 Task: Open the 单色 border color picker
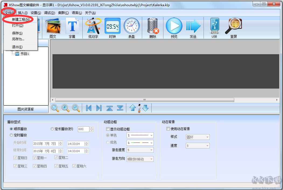[140, 136]
